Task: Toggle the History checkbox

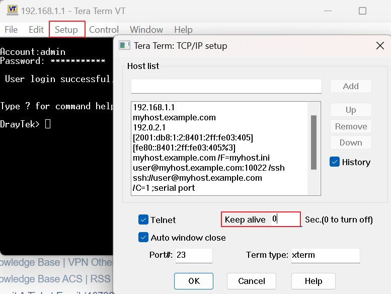Action: pos(335,162)
